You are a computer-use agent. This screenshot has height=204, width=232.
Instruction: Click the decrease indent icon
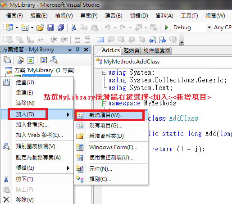[54, 40]
